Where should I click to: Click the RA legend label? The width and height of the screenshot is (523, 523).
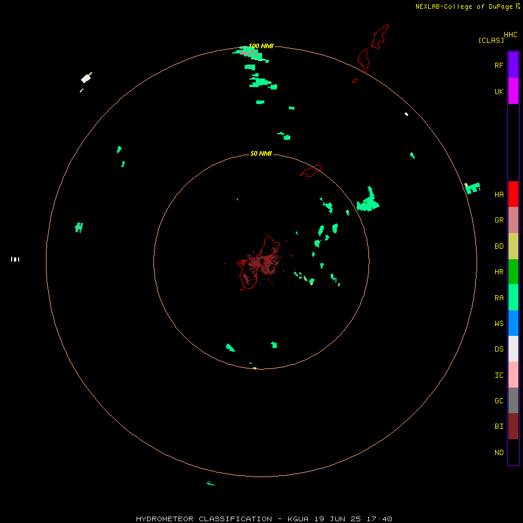[x=499, y=298]
